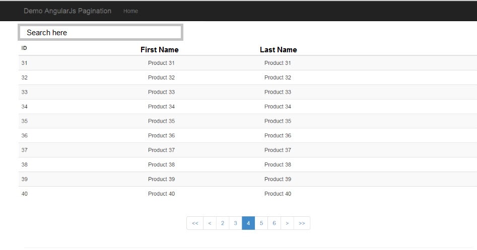Click Product 38 in Last Name column

(278, 164)
